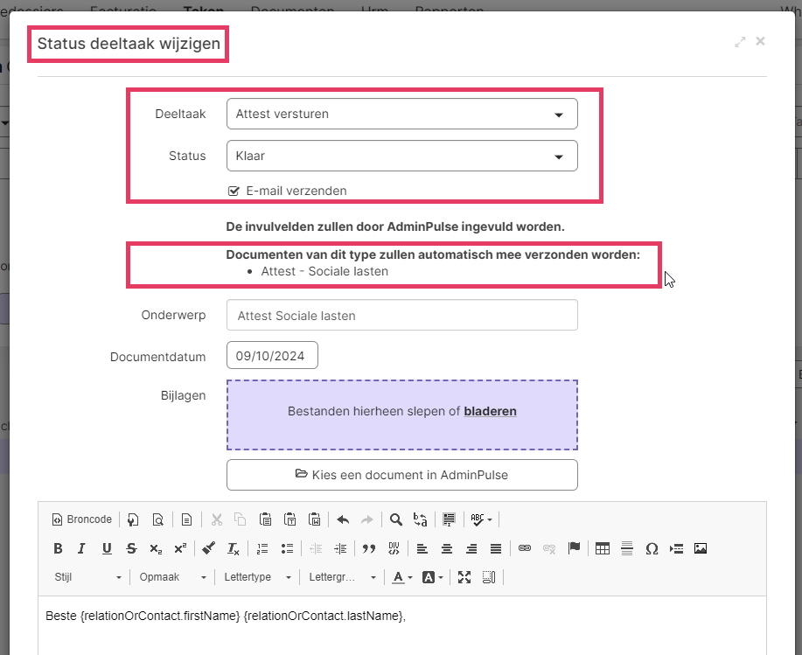This screenshot has height=655, width=802.
Task: Apply Subscript formatting
Action: pos(156,548)
